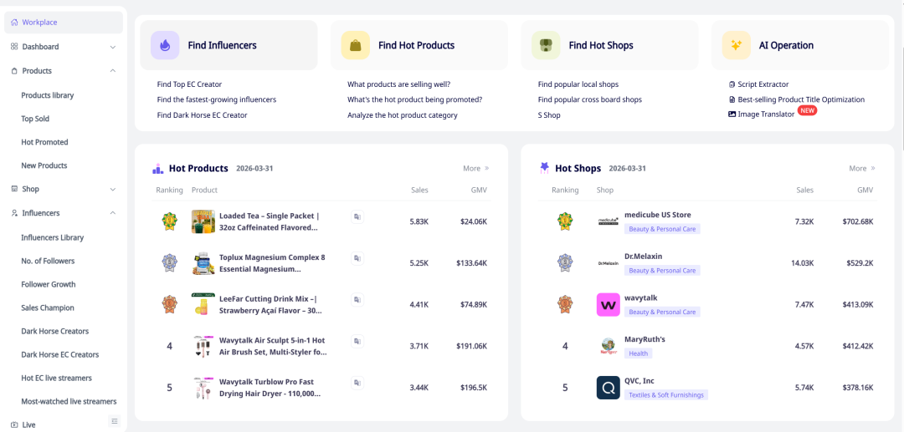Viewport: 904px width, 432px height.
Task: Click the translate icon beside Loaded Tea
Action: [x=357, y=216]
